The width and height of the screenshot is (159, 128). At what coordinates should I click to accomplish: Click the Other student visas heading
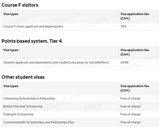[23, 77]
